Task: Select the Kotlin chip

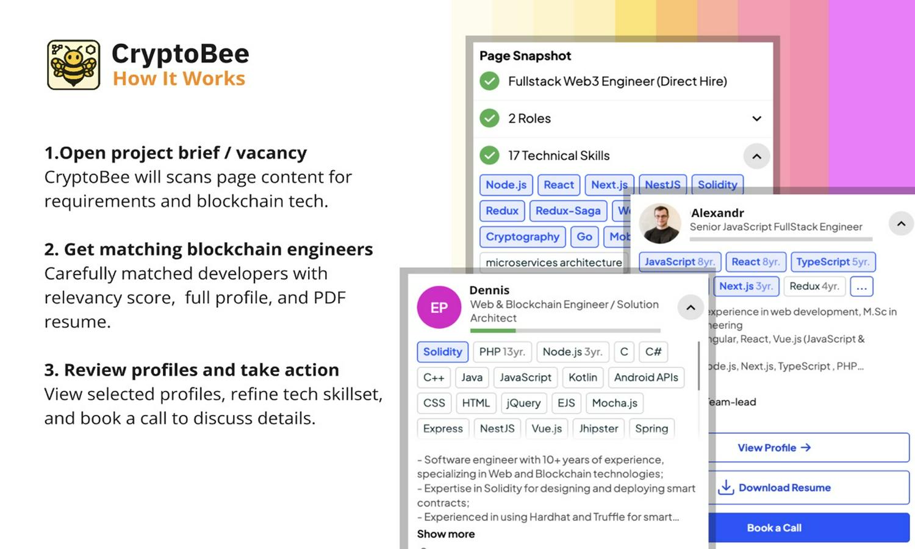Action: (x=583, y=378)
